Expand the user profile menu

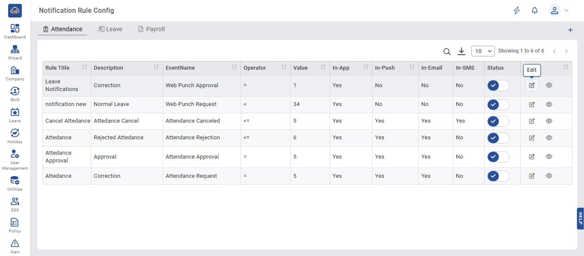558,11
